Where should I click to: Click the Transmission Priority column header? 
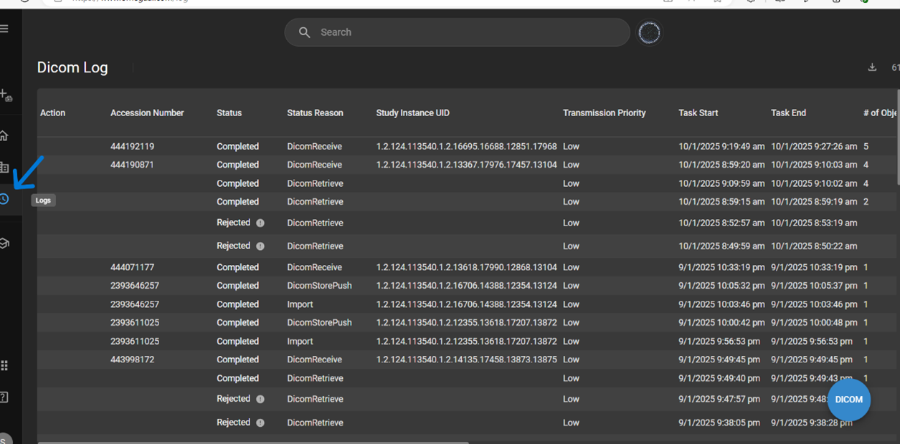604,113
